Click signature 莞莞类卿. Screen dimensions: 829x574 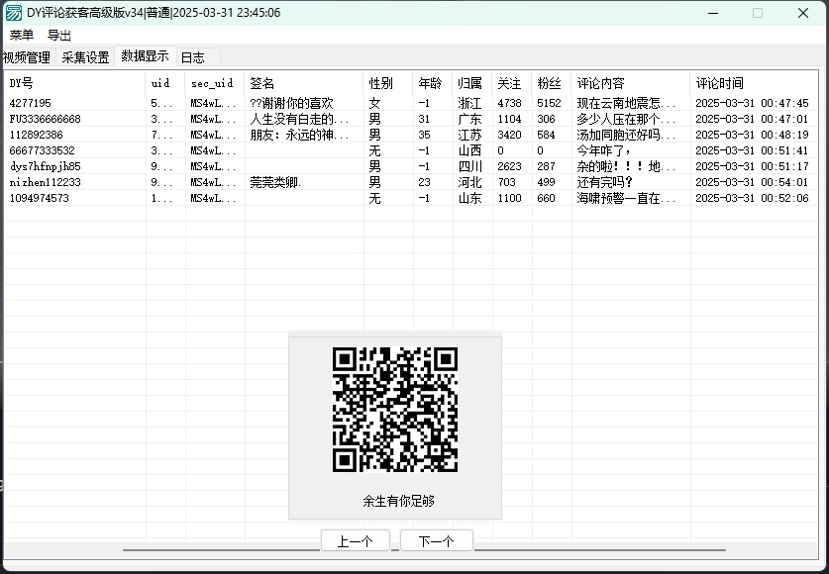point(275,182)
